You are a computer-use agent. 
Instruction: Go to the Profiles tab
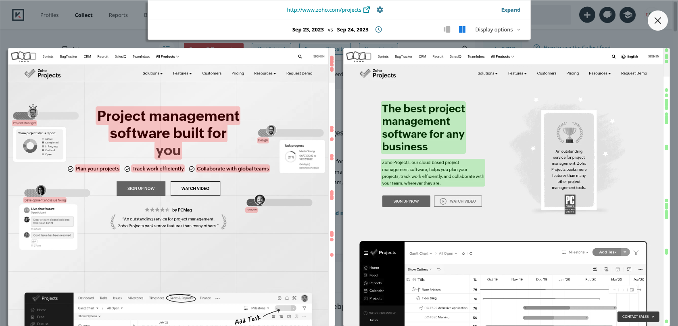(x=49, y=15)
